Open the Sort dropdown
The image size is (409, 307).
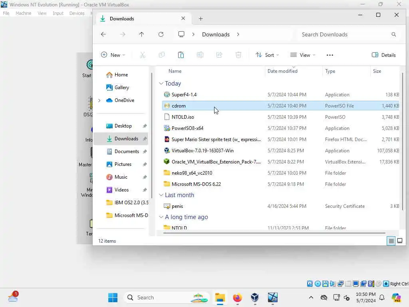pos(267,55)
